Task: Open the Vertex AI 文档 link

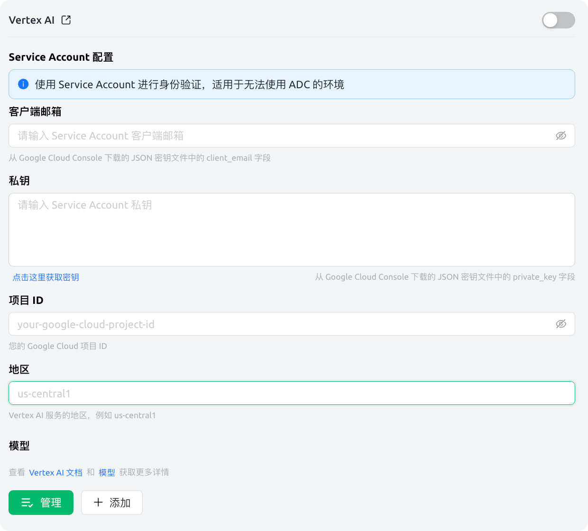Action: point(55,473)
